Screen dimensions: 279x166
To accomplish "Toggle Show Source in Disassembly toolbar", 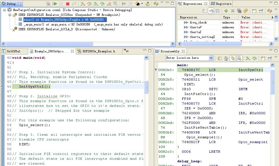I will coord(239,58).
